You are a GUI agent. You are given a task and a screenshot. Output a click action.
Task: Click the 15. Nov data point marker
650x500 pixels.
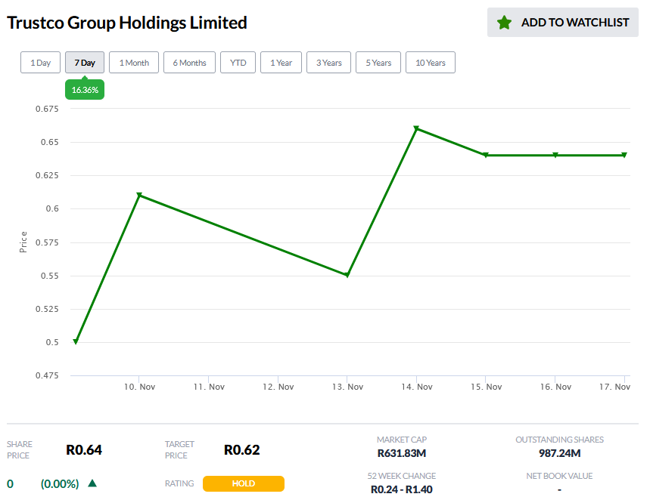tap(486, 156)
